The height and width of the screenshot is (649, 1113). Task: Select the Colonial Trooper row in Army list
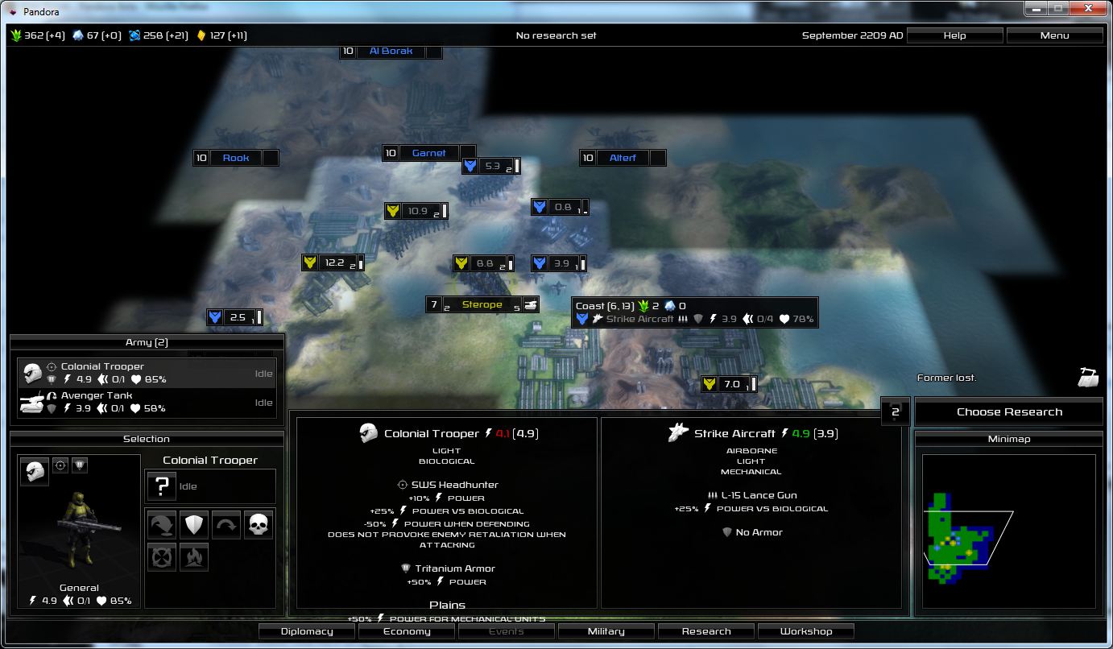pyautogui.click(x=147, y=374)
